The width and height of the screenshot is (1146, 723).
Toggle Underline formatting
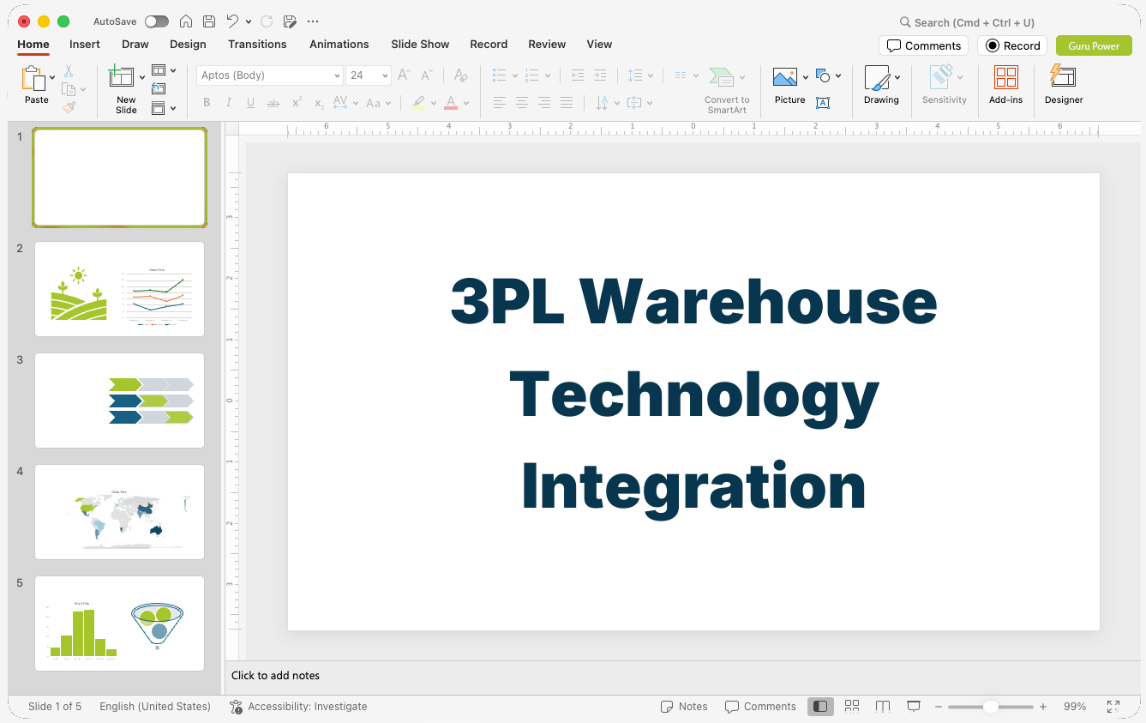point(250,103)
